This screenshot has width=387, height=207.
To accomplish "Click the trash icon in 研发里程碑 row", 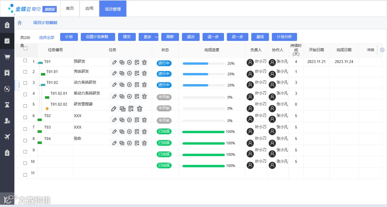I will (140, 109).
